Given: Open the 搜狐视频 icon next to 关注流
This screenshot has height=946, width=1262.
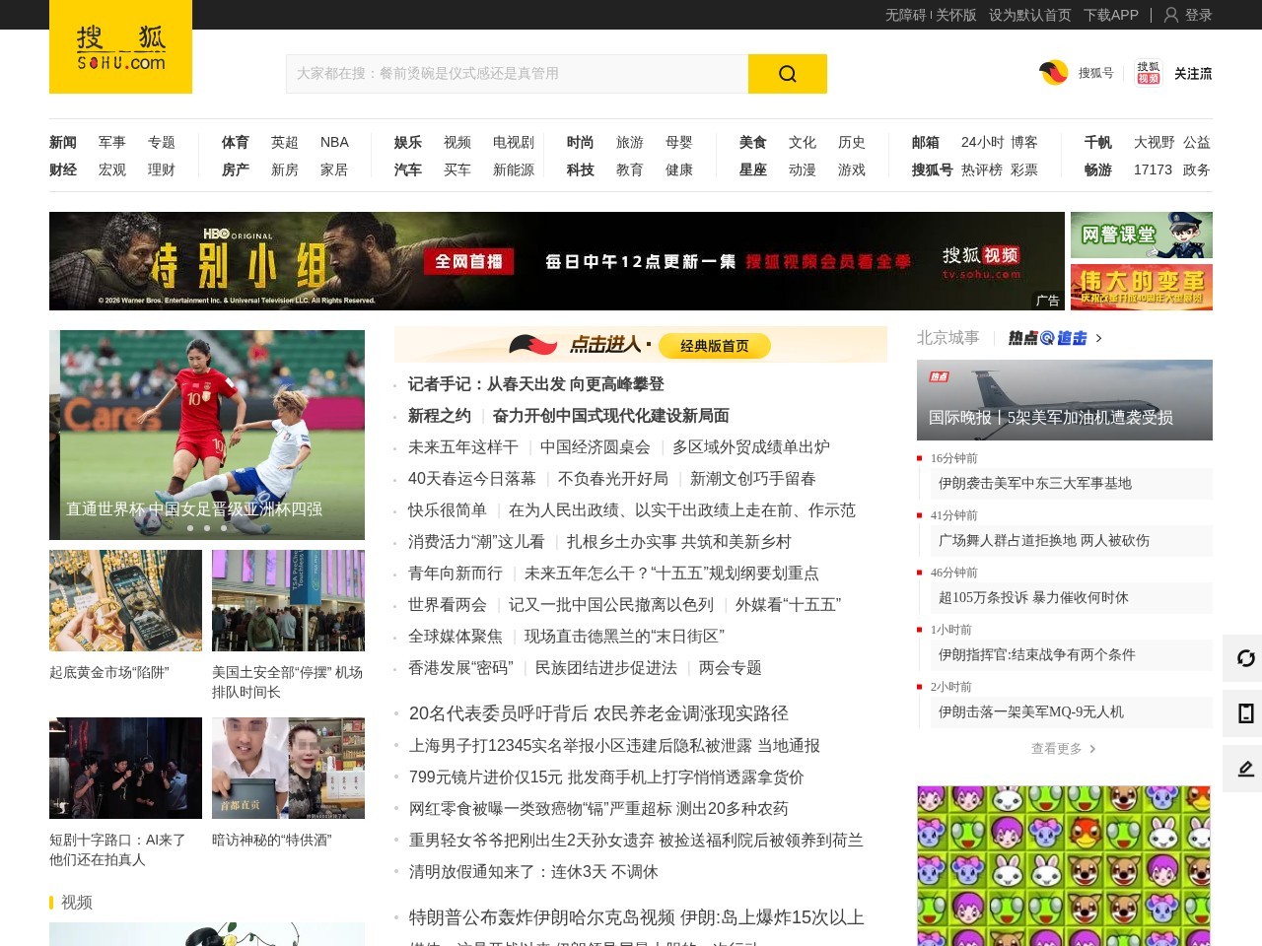Looking at the screenshot, I should point(1149,73).
